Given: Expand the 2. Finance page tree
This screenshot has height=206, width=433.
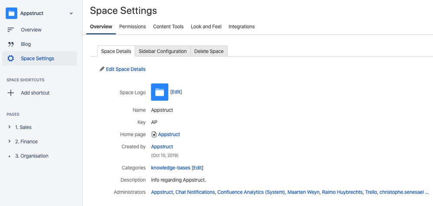Looking at the screenshot, I should coord(10,141).
